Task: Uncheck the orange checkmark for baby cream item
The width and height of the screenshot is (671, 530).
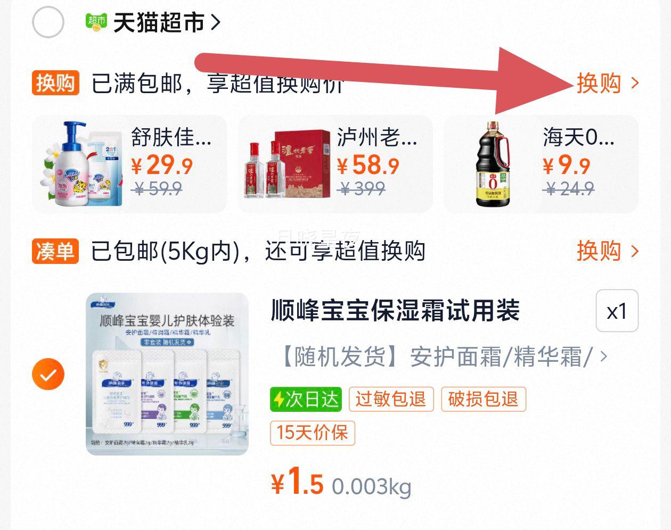Action: click(48, 374)
